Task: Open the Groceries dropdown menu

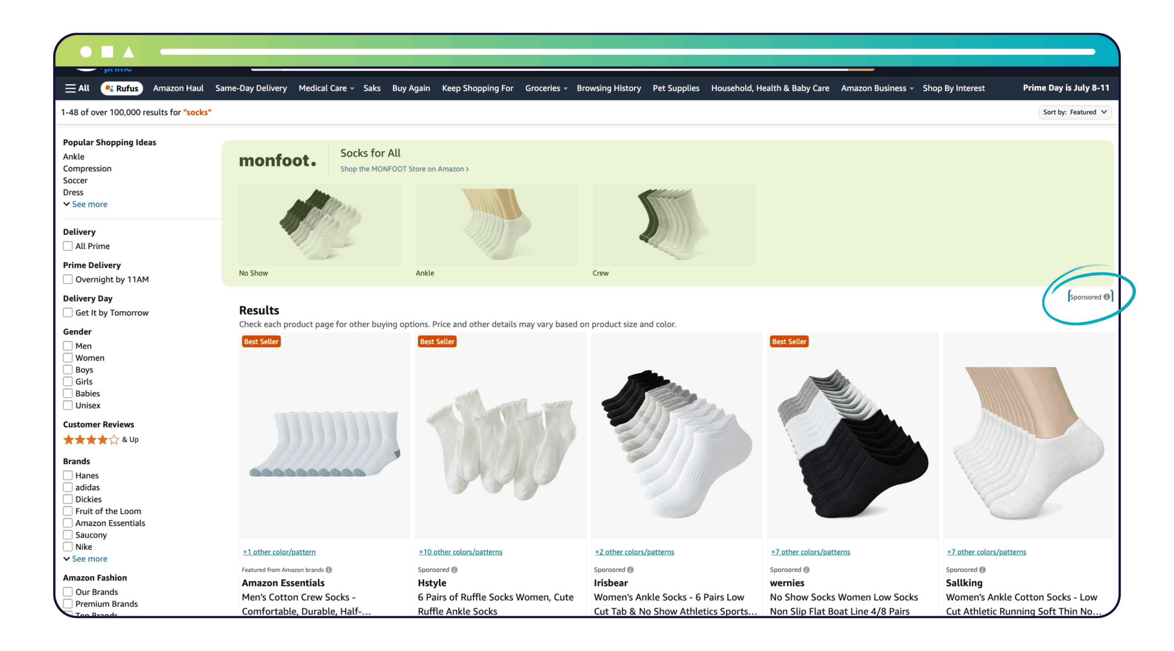Action: pos(546,88)
